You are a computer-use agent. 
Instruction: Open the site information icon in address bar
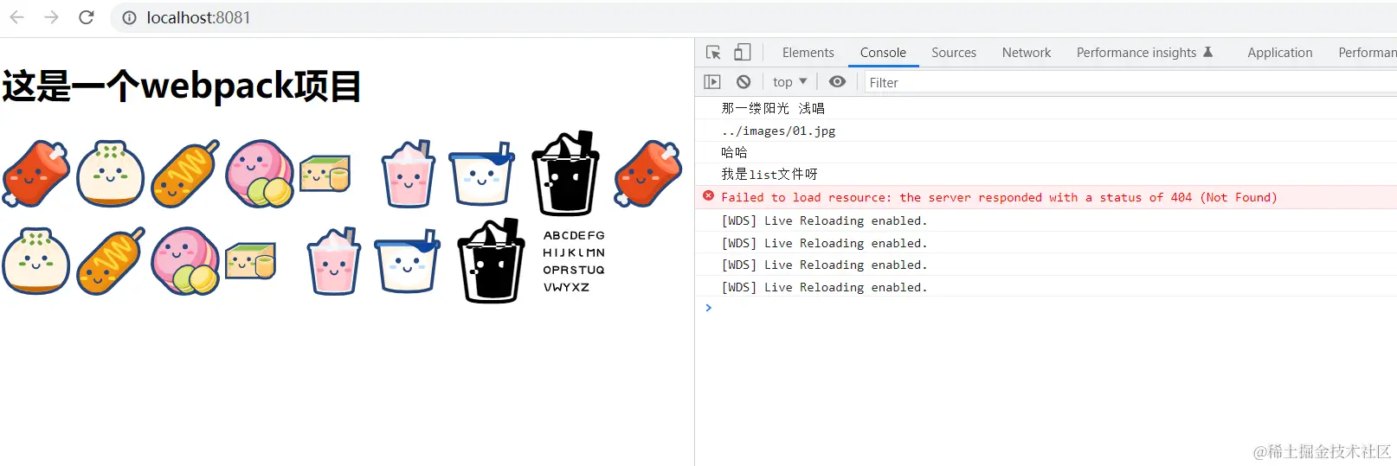click(129, 17)
